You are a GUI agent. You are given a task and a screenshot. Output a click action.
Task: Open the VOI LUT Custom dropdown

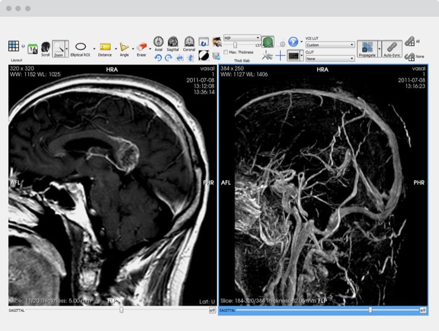click(330, 45)
